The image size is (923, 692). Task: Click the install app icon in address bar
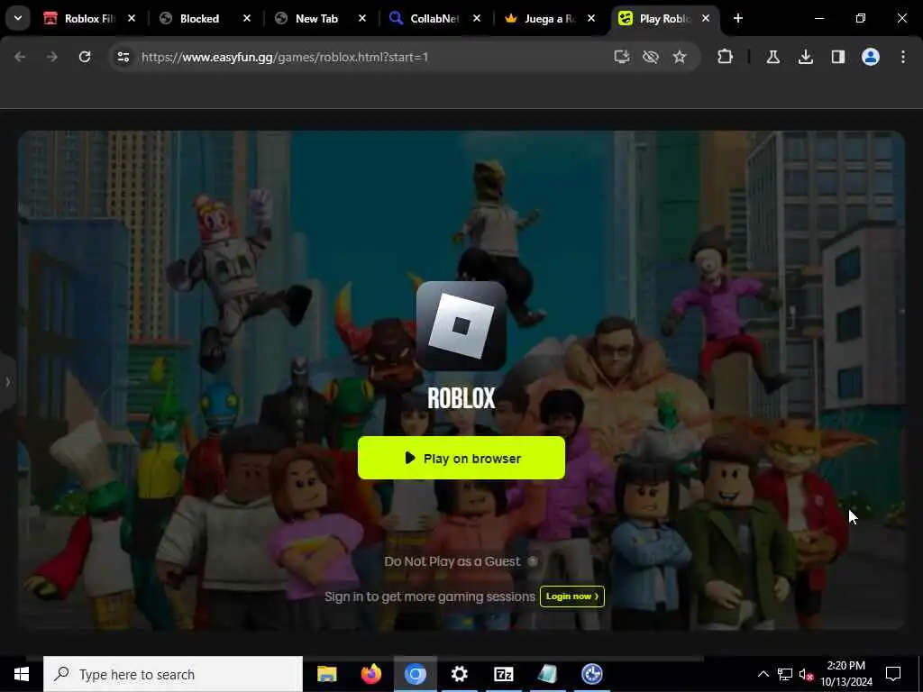tap(622, 57)
